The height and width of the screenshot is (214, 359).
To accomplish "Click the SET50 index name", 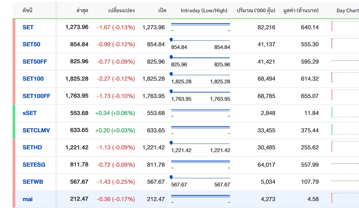I will [x=31, y=44].
